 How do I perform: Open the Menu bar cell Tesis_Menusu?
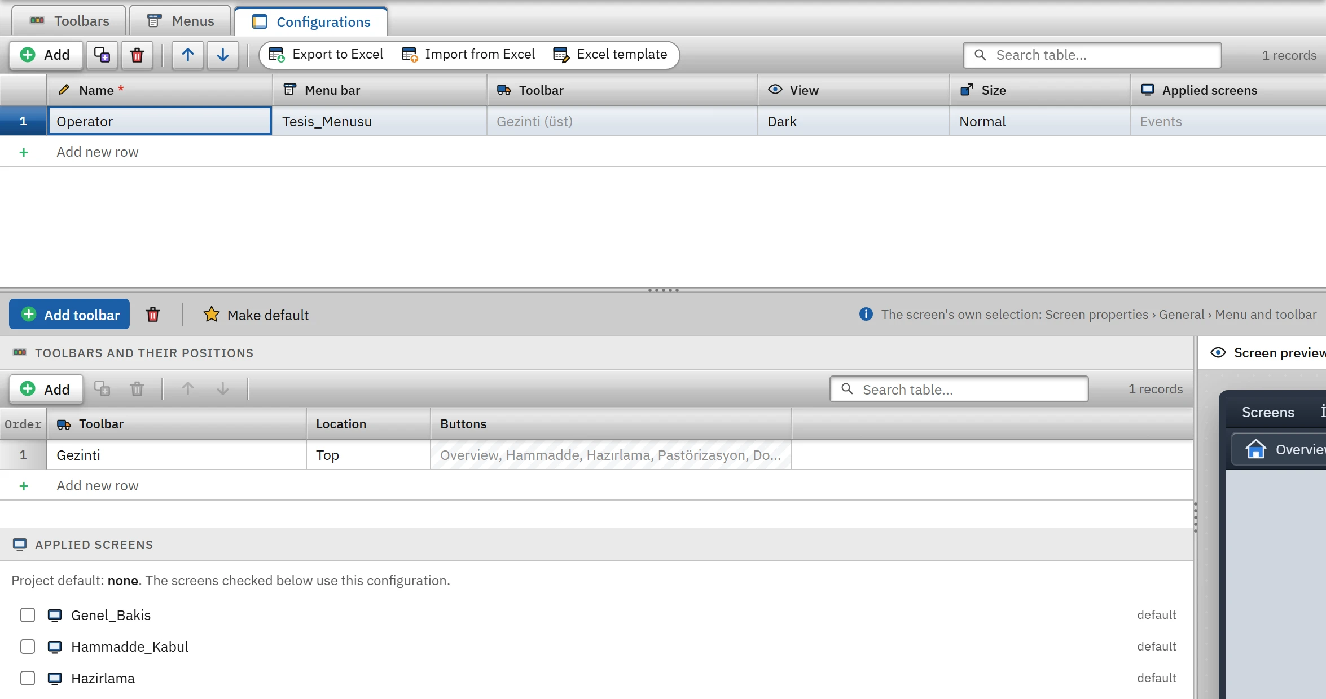[380, 121]
